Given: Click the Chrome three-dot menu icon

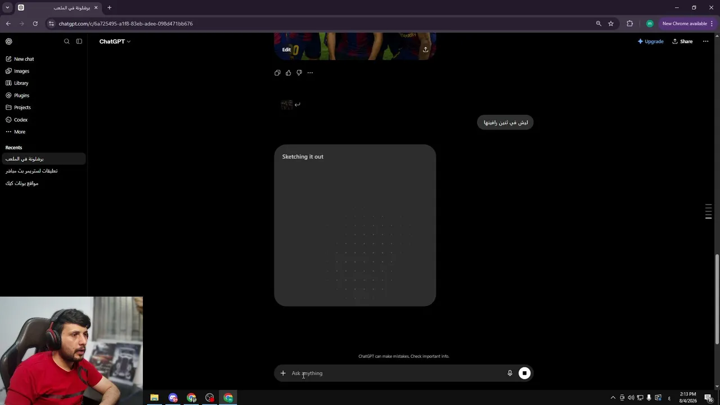Looking at the screenshot, I should [x=712, y=24].
